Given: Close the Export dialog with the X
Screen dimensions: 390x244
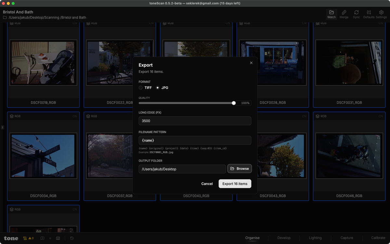Looking at the screenshot, I should pyautogui.click(x=251, y=63).
